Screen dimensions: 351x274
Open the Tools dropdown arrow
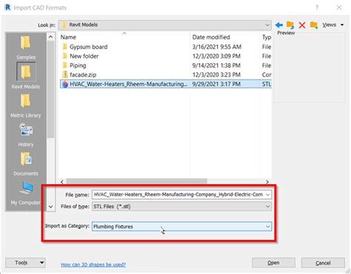(41, 263)
